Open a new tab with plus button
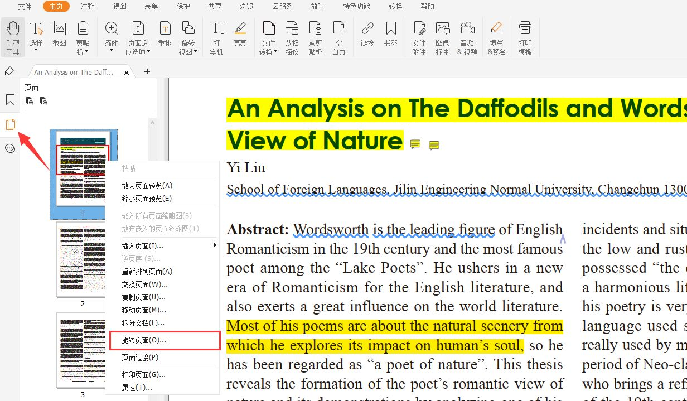The image size is (687, 401). [147, 71]
